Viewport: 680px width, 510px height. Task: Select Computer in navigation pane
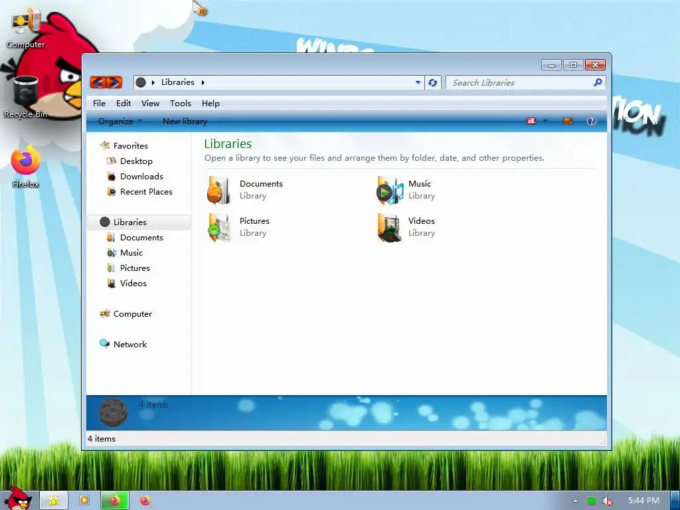pyautogui.click(x=132, y=313)
